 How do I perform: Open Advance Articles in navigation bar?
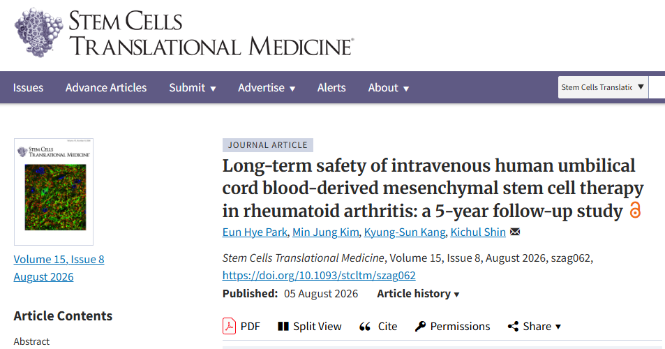point(106,88)
